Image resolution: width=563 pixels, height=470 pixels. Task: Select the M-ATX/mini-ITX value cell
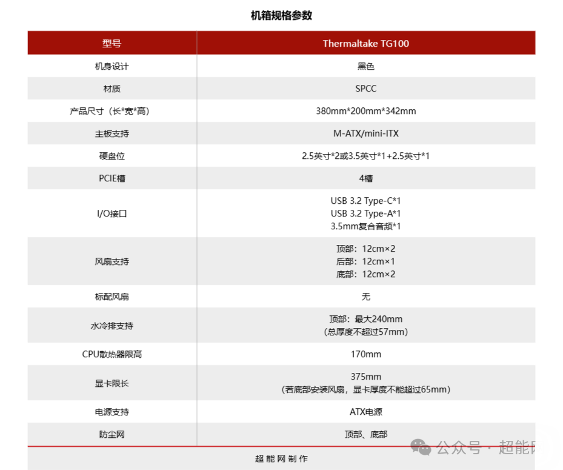[365, 133]
